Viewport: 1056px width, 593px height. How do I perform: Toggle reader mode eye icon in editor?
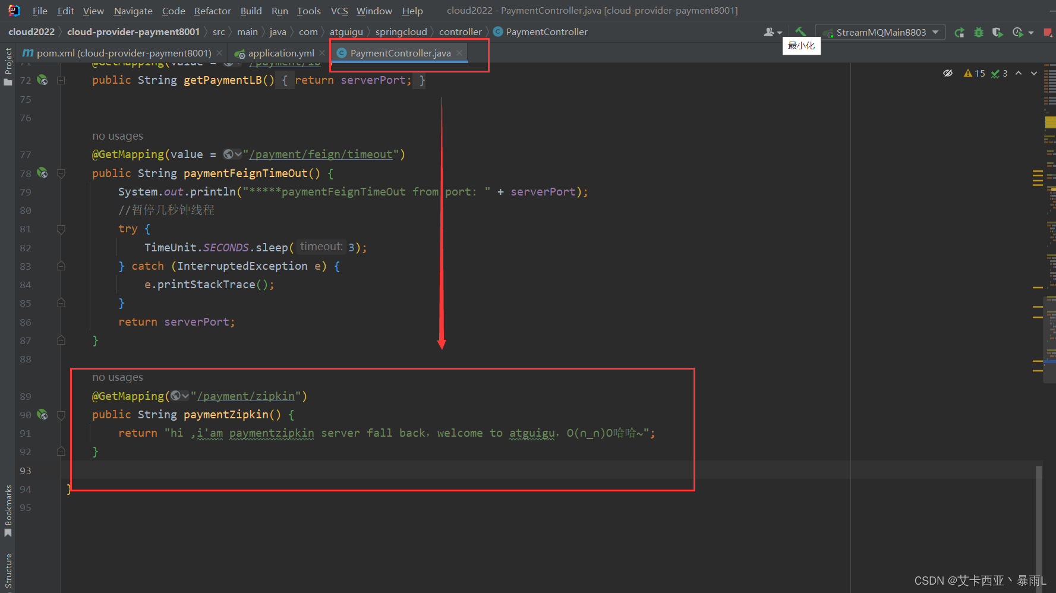tap(948, 73)
